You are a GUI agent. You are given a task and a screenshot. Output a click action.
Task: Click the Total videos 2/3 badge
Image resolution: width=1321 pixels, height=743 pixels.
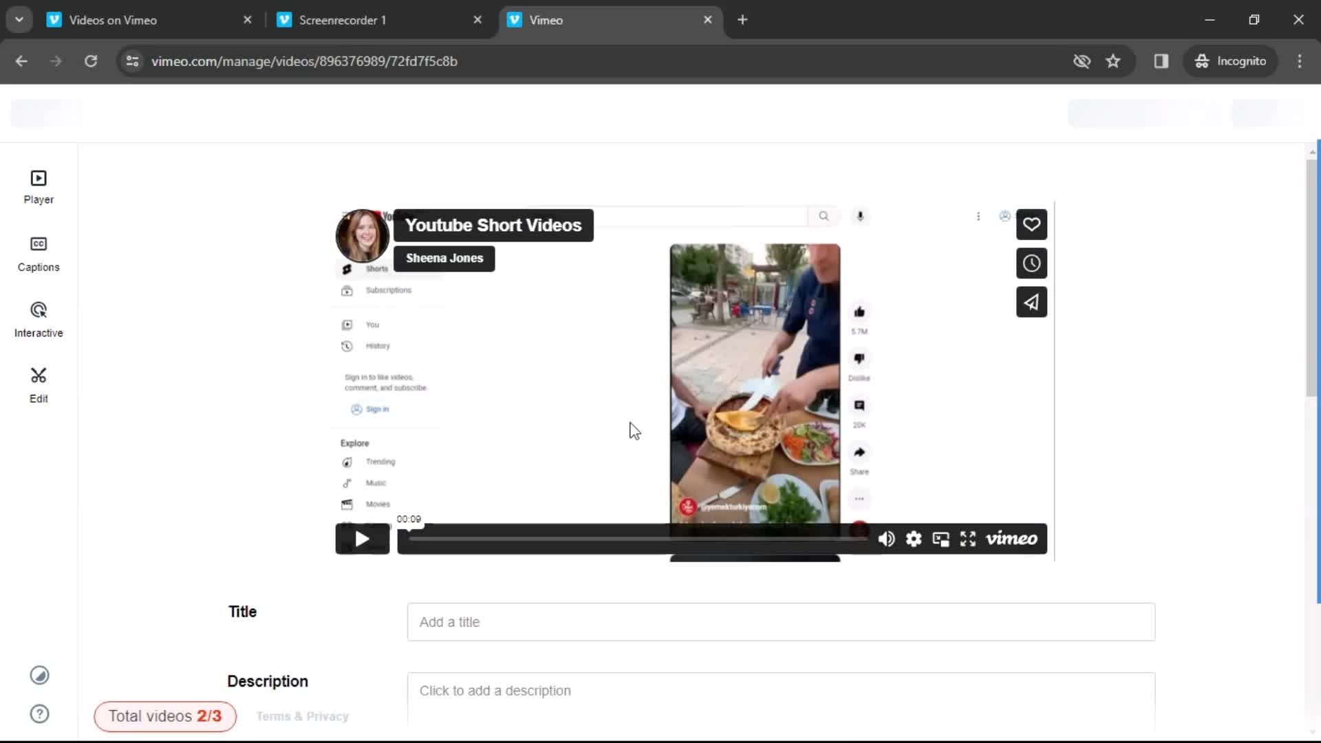click(165, 716)
